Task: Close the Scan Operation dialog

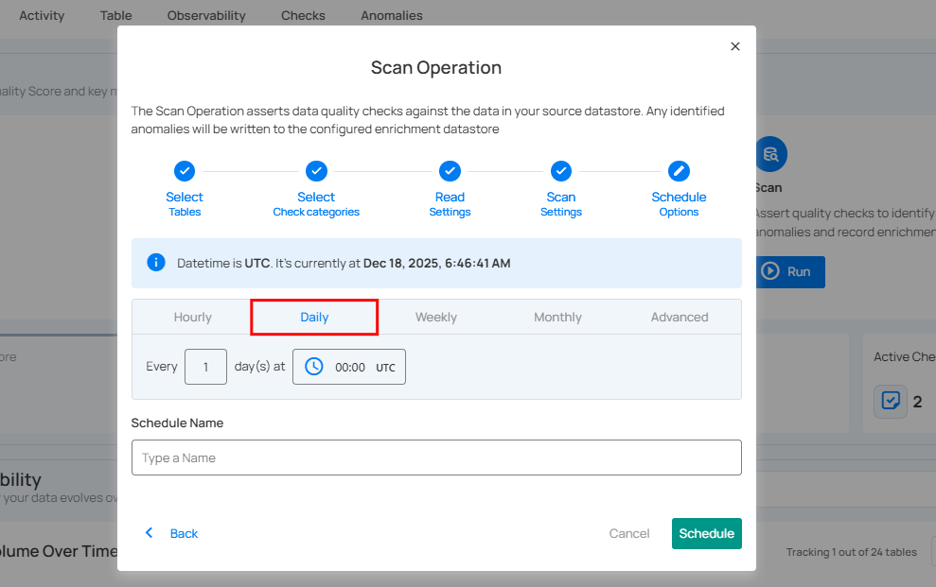Action: (735, 46)
